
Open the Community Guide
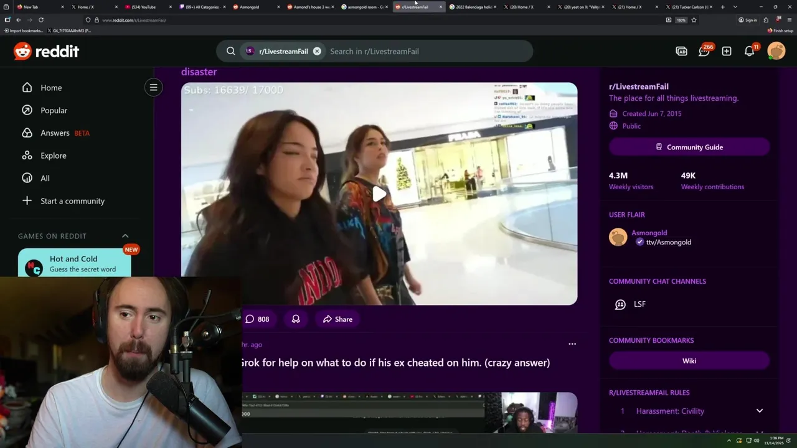pos(689,147)
